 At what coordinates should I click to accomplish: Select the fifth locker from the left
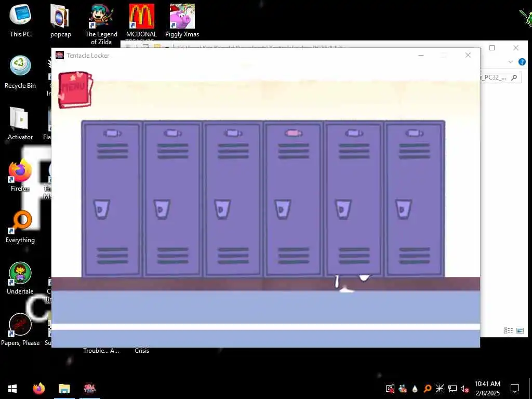click(x=353, y=199)
